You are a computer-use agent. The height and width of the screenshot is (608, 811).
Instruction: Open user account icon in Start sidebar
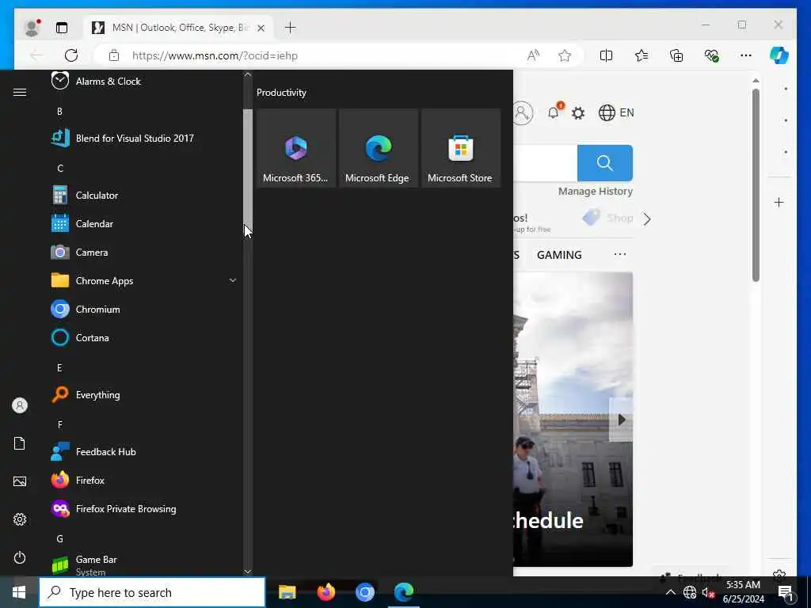[20, 405]
